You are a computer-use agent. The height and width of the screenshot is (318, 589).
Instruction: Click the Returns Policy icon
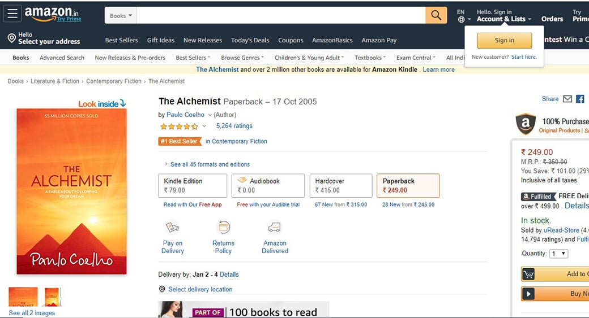[224, 228]
